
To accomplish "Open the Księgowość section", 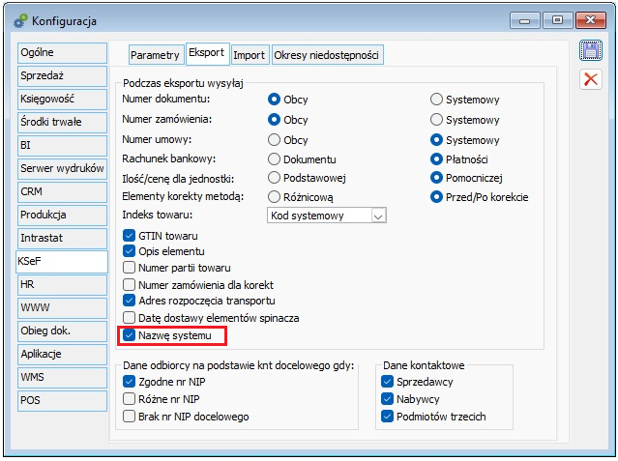I will click(62, 99).
